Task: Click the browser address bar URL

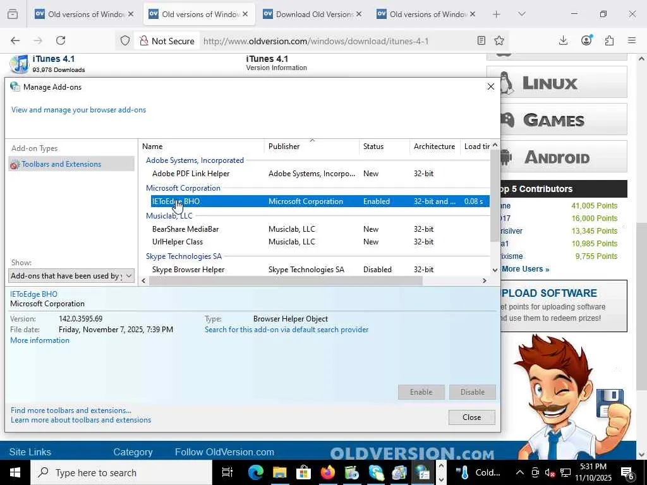Action: click(316, 41)
